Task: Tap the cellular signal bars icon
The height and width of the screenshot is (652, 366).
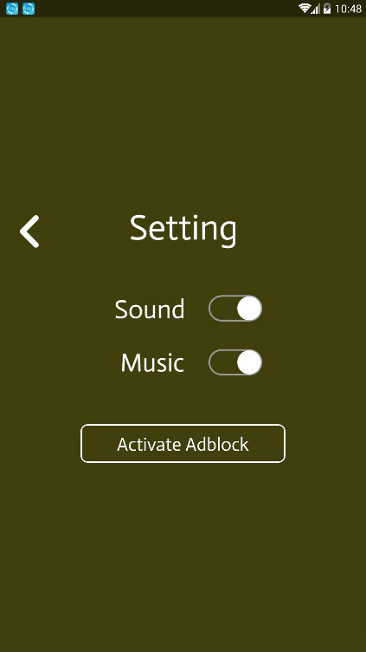Action: tap(316, 9)
